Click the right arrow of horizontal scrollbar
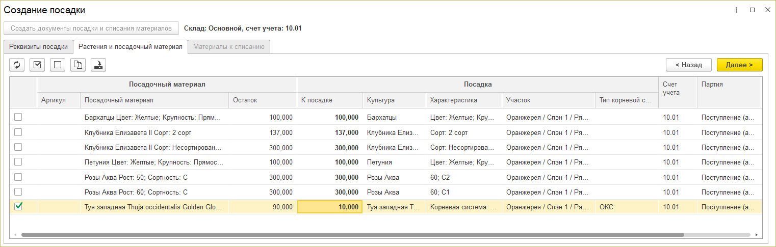776x247 pixels. 756,235
